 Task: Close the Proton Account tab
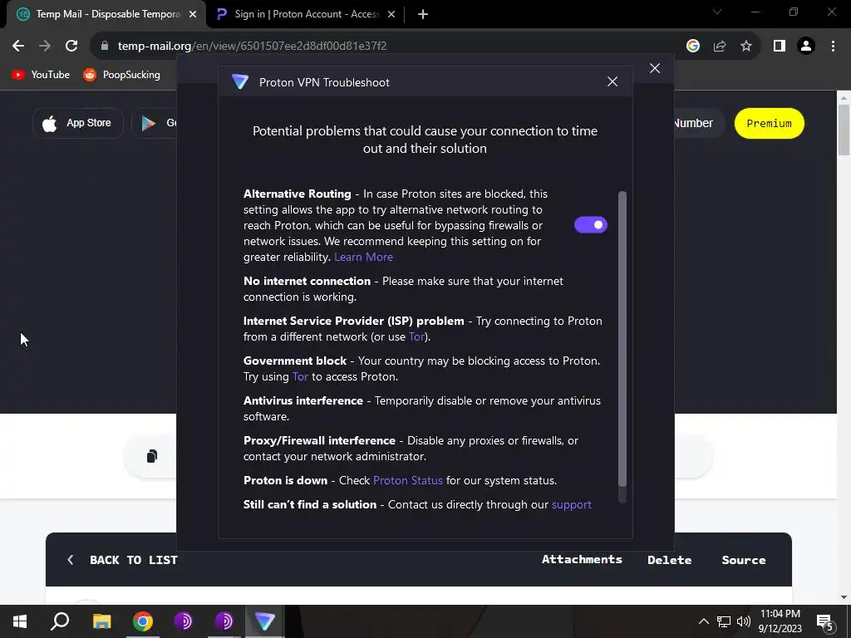point(391,15)
